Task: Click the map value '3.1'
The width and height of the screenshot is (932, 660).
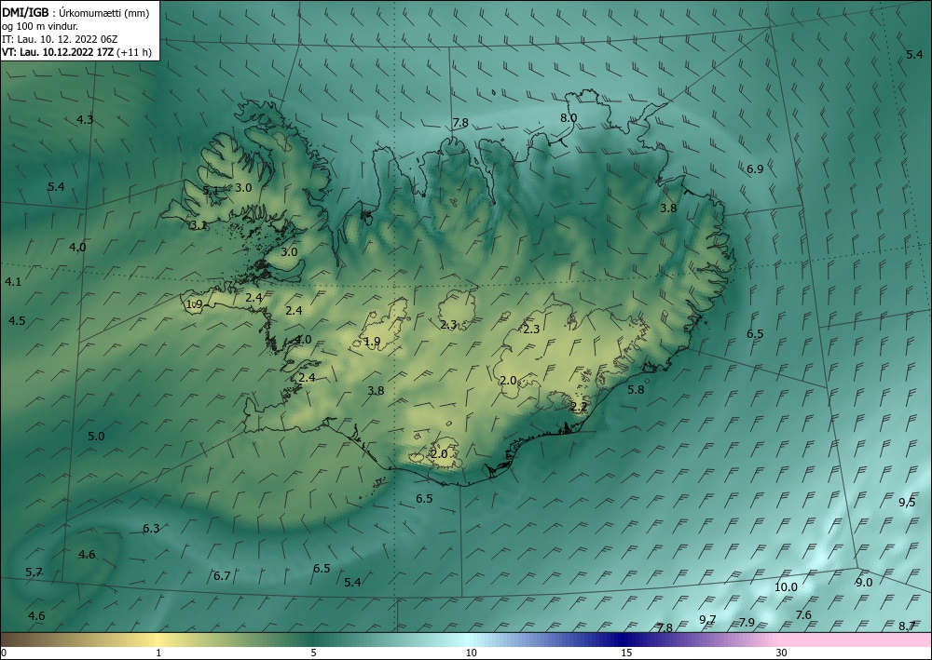Action: tap(198, 225)
